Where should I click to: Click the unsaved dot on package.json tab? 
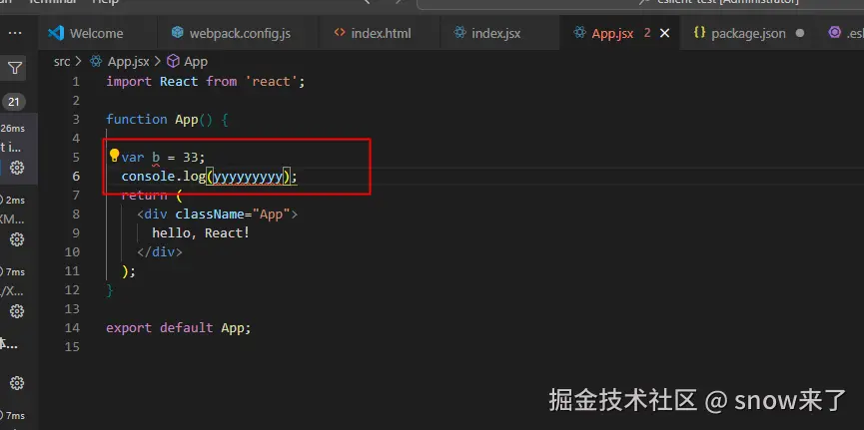click(799, 33)
